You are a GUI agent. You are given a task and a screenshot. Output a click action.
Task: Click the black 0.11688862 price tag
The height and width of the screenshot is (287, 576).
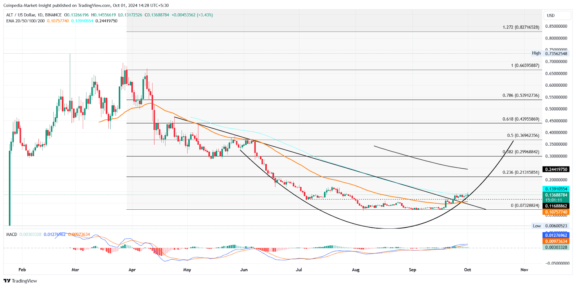click(556, 206)
